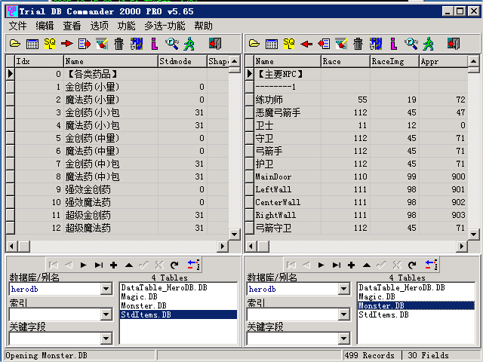The width and height of the screenshot is (483, 362).
Task: Click magenta info icon in left toolbar
Action: 154,44
